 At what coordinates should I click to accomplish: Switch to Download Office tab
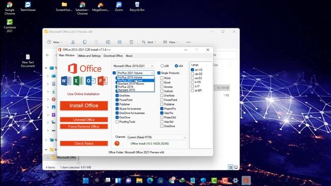[x=113, y=56]
